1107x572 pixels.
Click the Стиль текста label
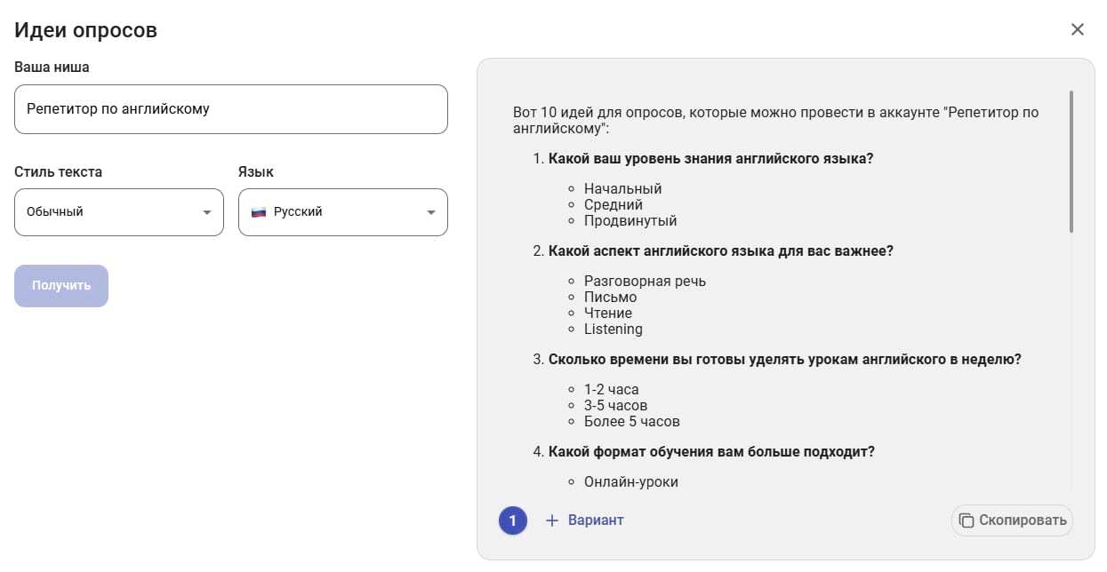[58, 172]
